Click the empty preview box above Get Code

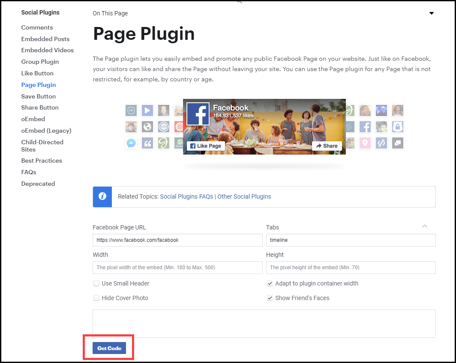[264, 324]
